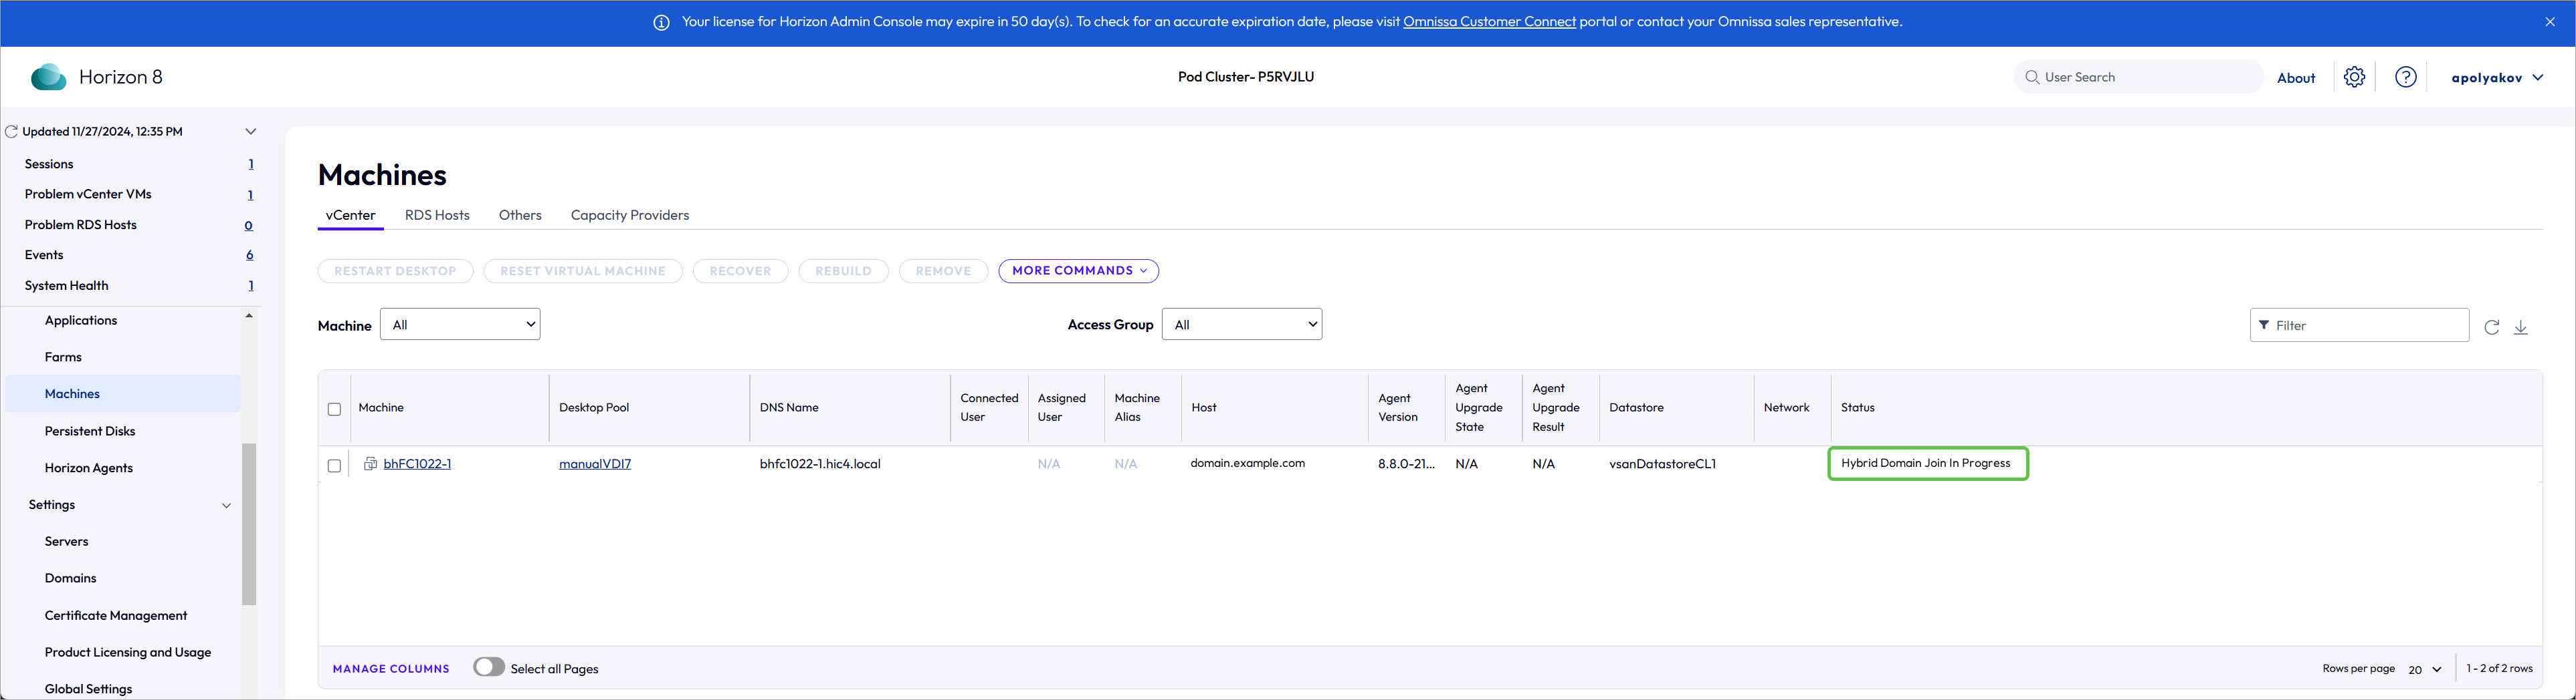
Task: Check the box for machine bhFC1022-1
Action: 334,466
